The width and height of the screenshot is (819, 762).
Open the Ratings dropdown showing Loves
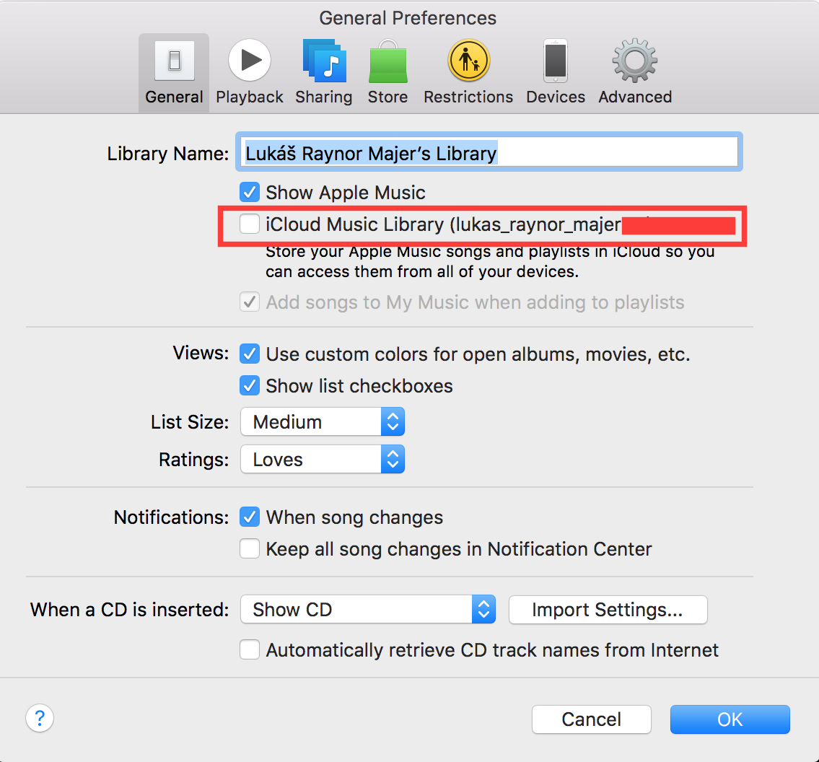(x=323, y=459)
